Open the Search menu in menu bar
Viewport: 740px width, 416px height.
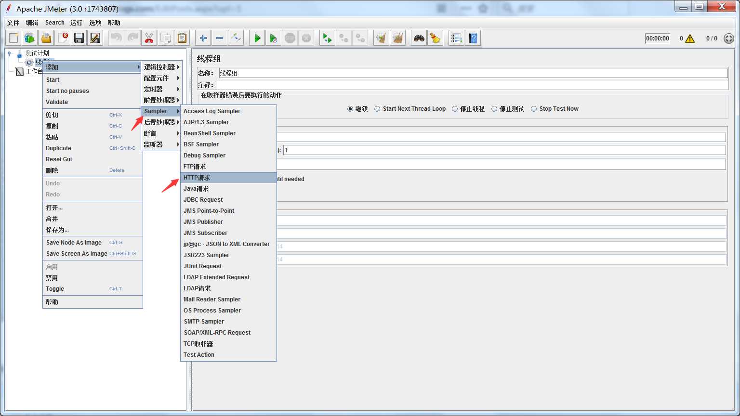pyautogui.click(x=55, y=23)
